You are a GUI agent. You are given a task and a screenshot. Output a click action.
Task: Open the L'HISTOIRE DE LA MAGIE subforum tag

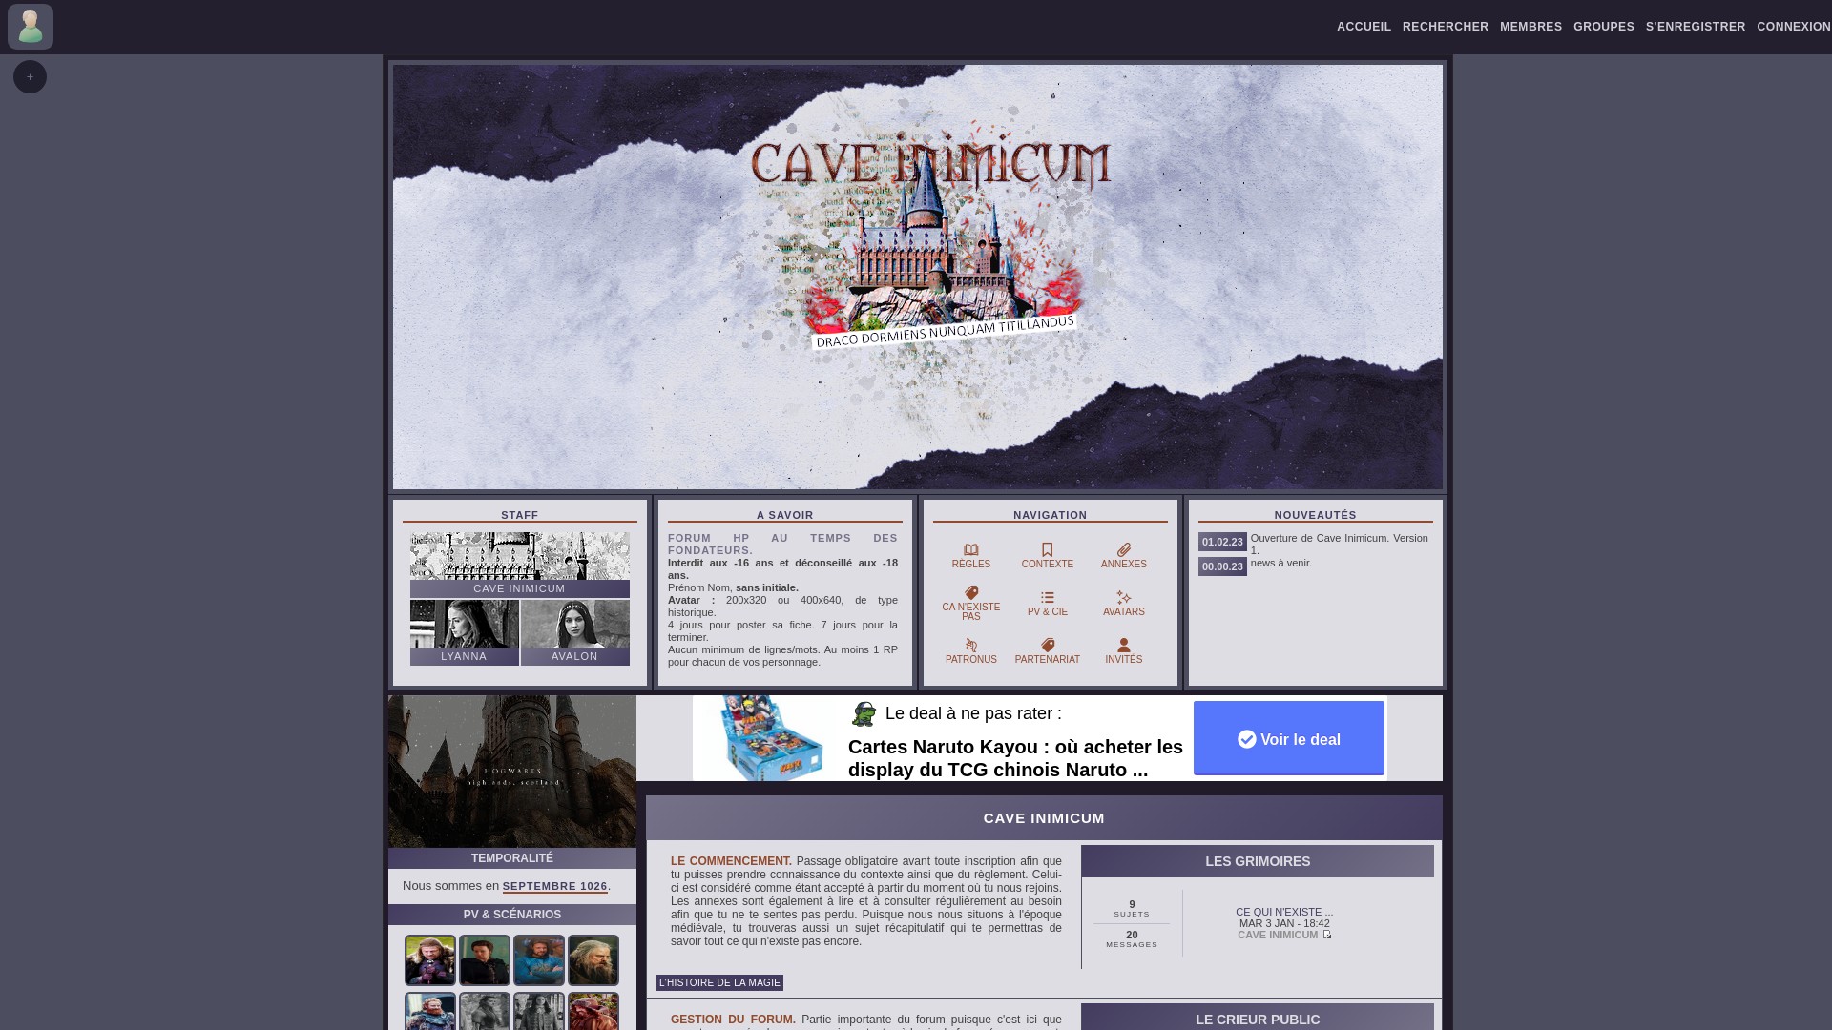click(719, 983)
